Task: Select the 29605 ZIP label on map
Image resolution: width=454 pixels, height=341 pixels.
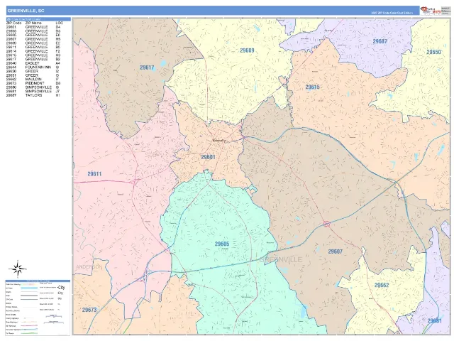Action: (x=222, y=244)
